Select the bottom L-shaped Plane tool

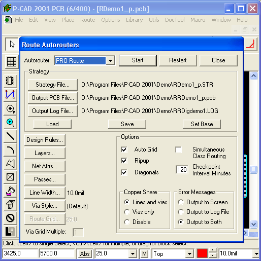(x=10, y=232)
